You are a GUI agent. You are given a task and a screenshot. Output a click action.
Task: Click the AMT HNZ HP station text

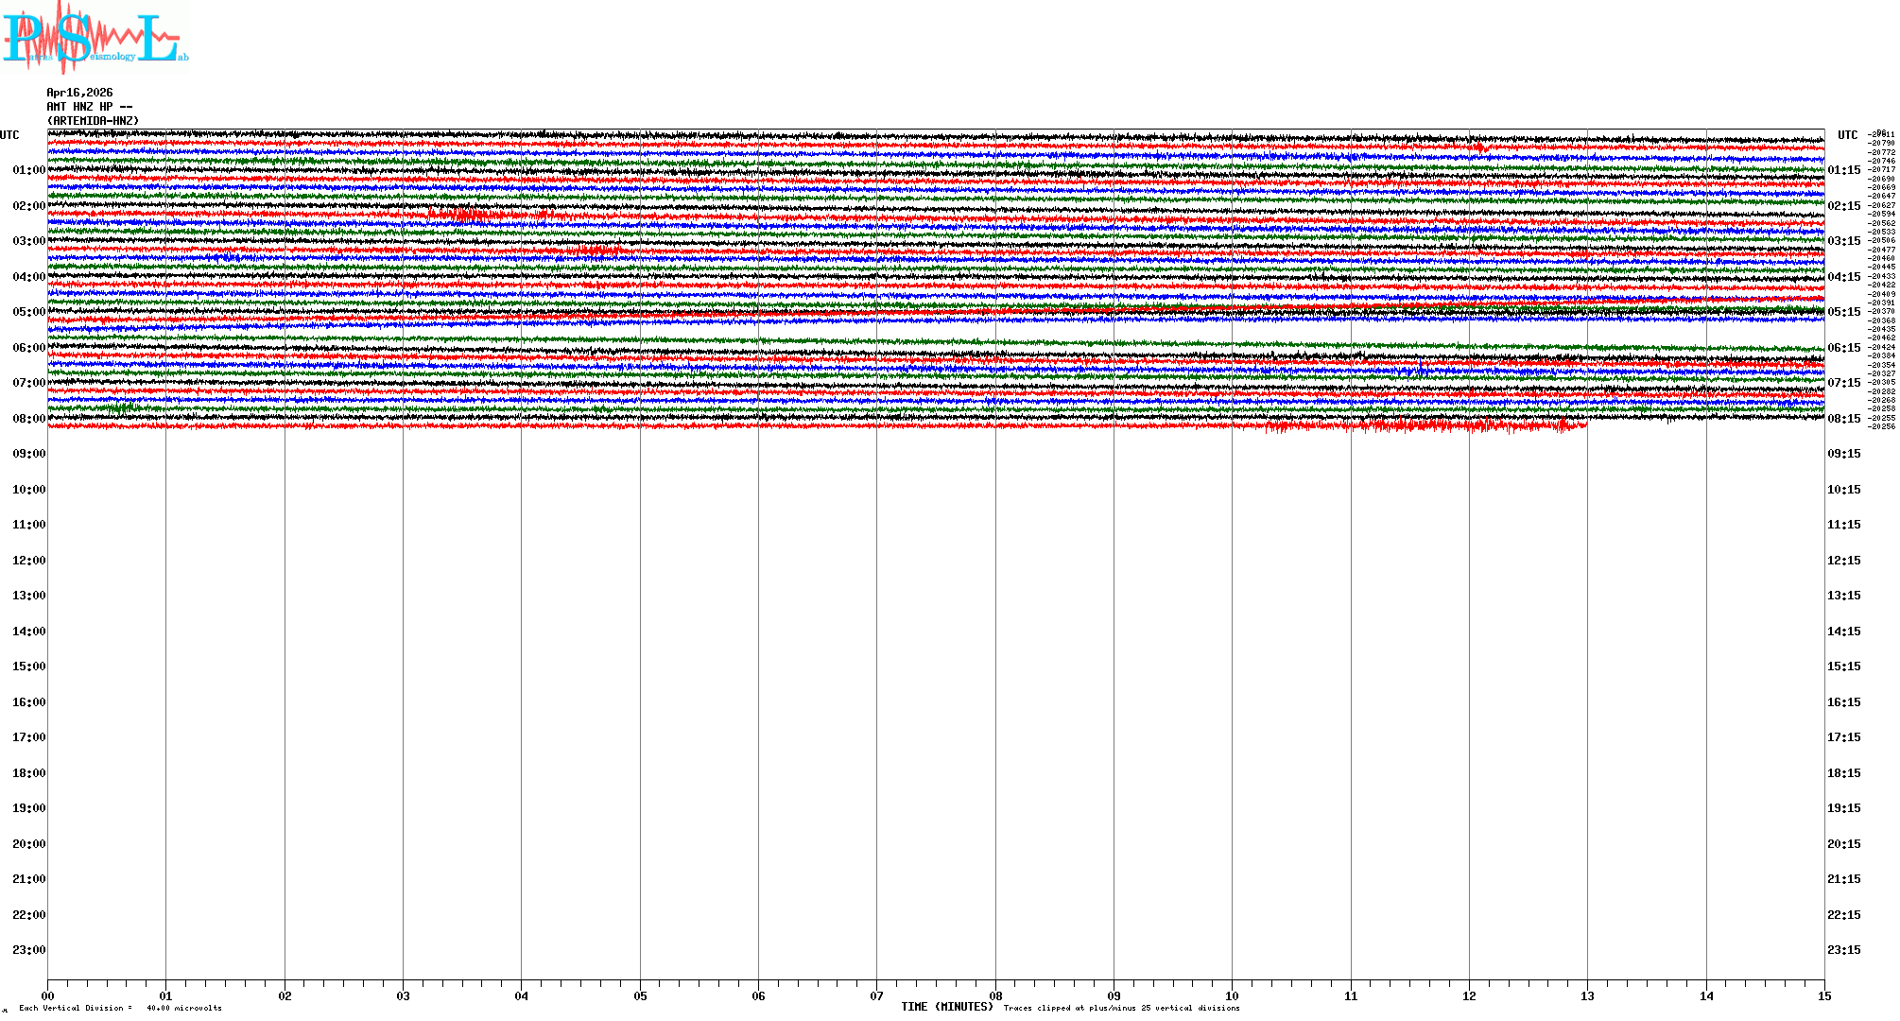(89, 107)
